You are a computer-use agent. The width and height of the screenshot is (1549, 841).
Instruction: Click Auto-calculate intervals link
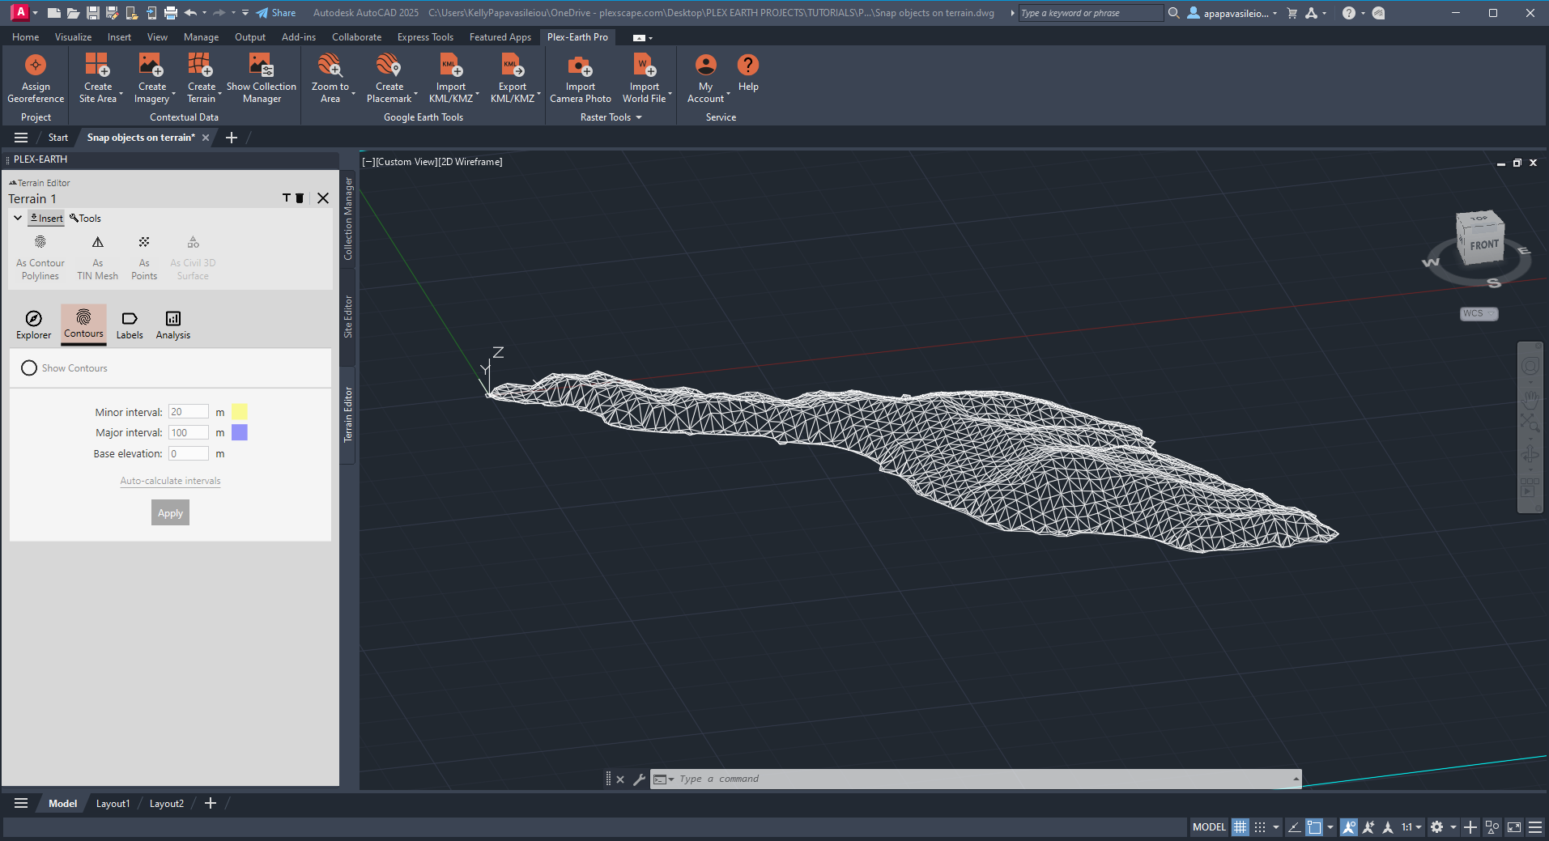point(170,481)
